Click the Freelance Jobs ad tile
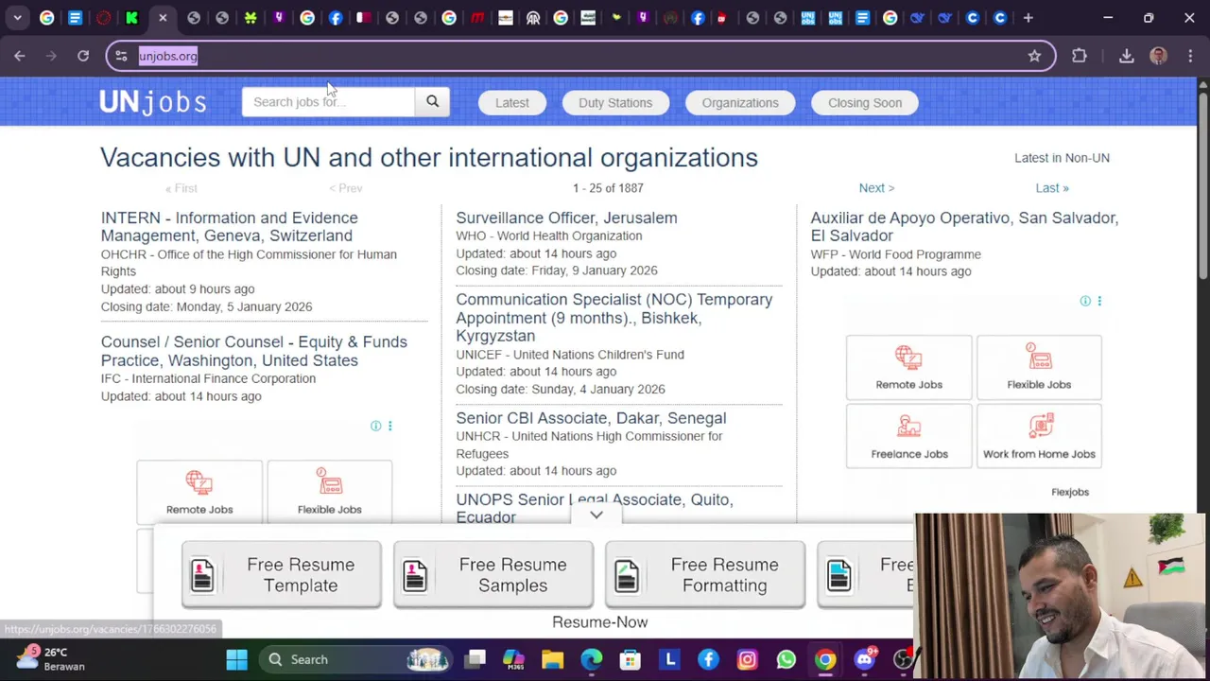This screenshot has width=1210, height=681. coord(908,436)
